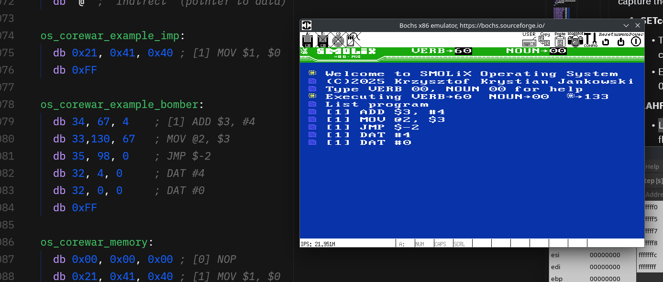This screenshot has height=282, width=663.
Task: Click the USER keyboard button in Bochs toolbar
Action: [529, 40]
